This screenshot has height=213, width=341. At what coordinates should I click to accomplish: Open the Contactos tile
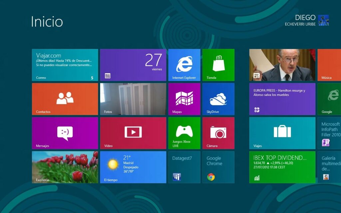64,99
